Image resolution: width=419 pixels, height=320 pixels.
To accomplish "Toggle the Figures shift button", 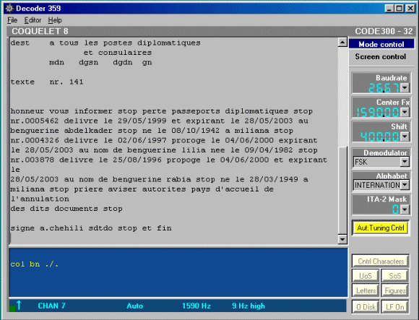I will 394,290.
